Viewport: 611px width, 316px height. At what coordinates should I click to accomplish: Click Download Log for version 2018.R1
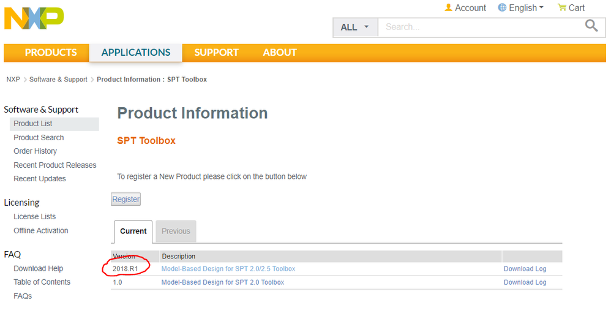tap(525, 269)
